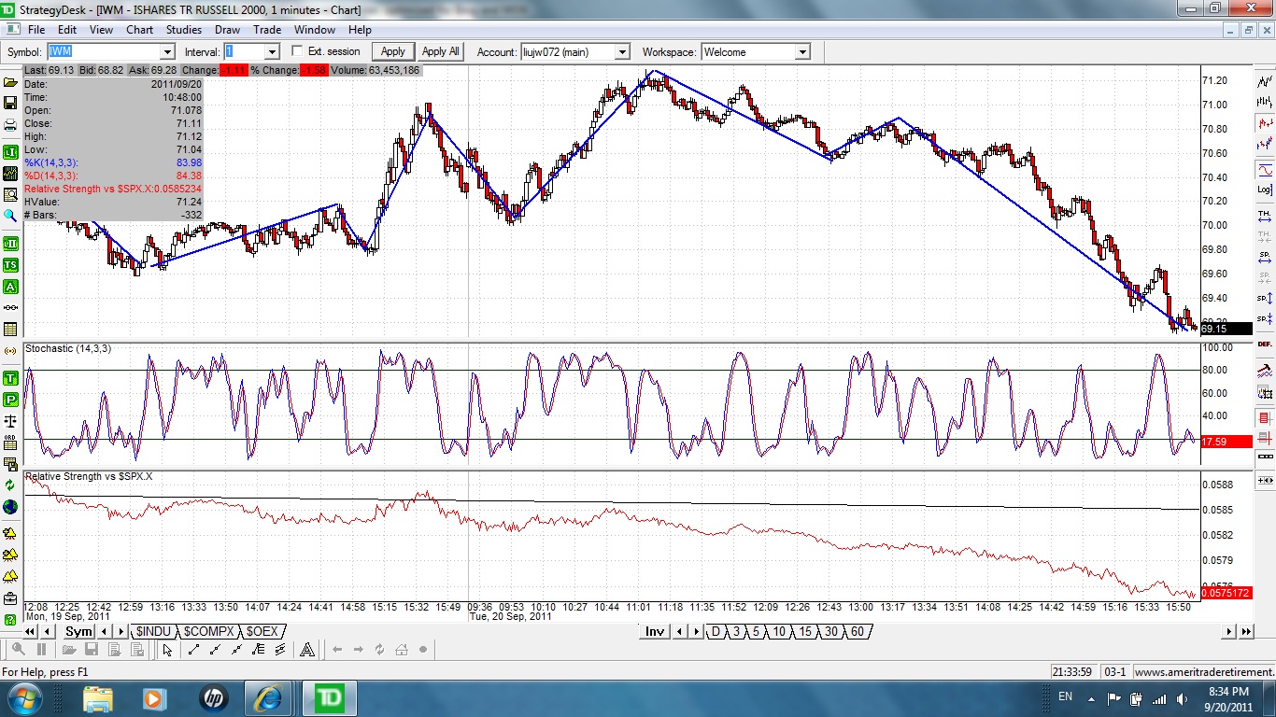Click the chart scroll right arrow
This screenshot has width=1276, height=717.
(1230, 632)
